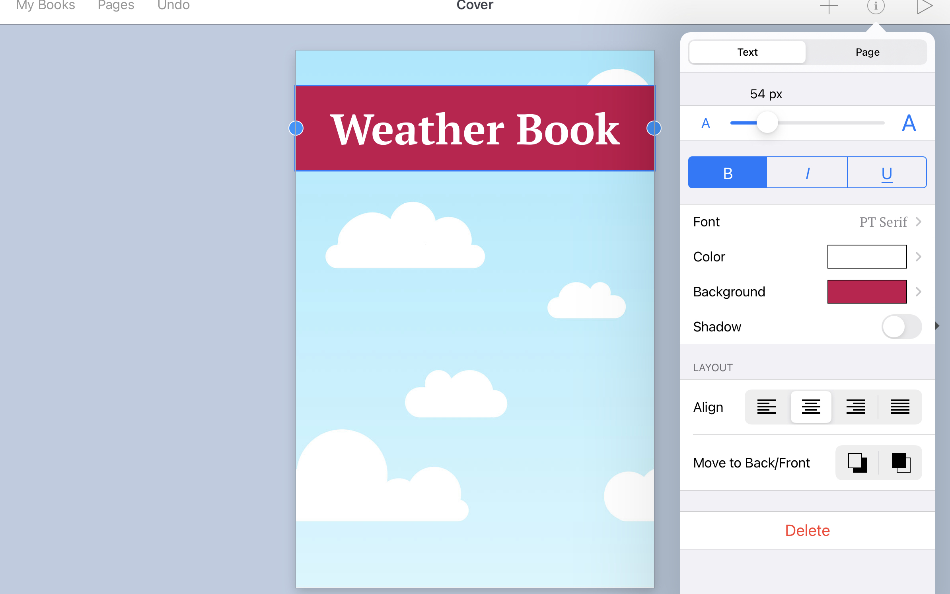The height and width of the screenshot is (594, 950).
Task: Open the Pages overview
Action: click(x=116, y=6)
